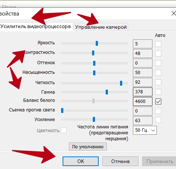Image resolution: width=176 pixels, height=169 pixels.
Task: Click the Яркость slider handle
Action: [x=97, y=44]
